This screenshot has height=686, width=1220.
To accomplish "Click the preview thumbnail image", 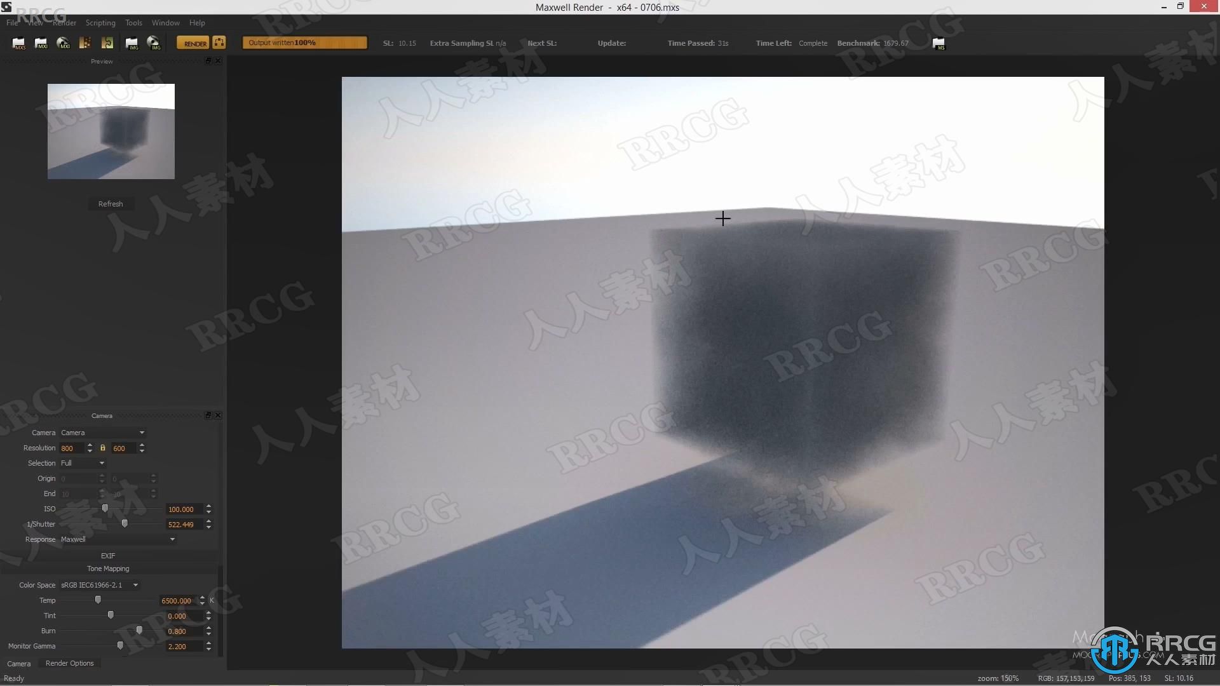I will pyautogui.click(x=111, y=131).
